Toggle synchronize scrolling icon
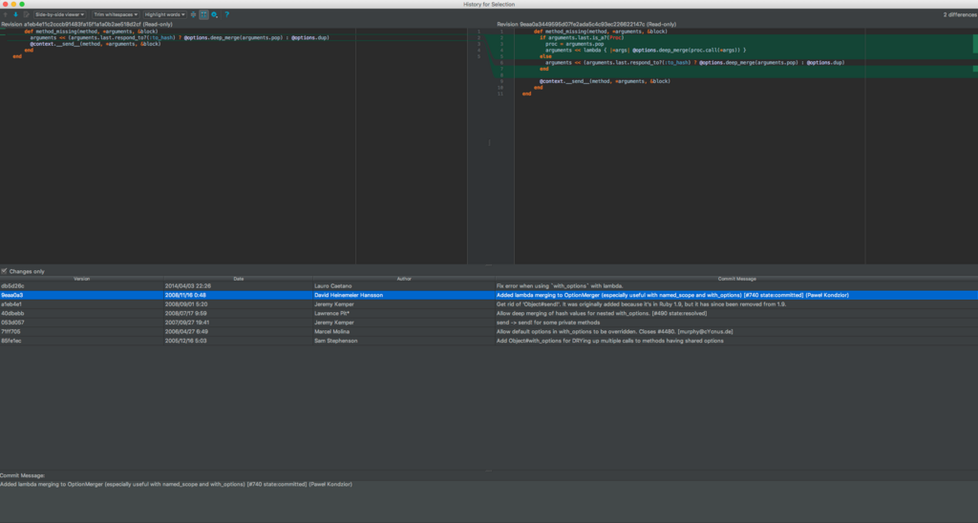 204,14
